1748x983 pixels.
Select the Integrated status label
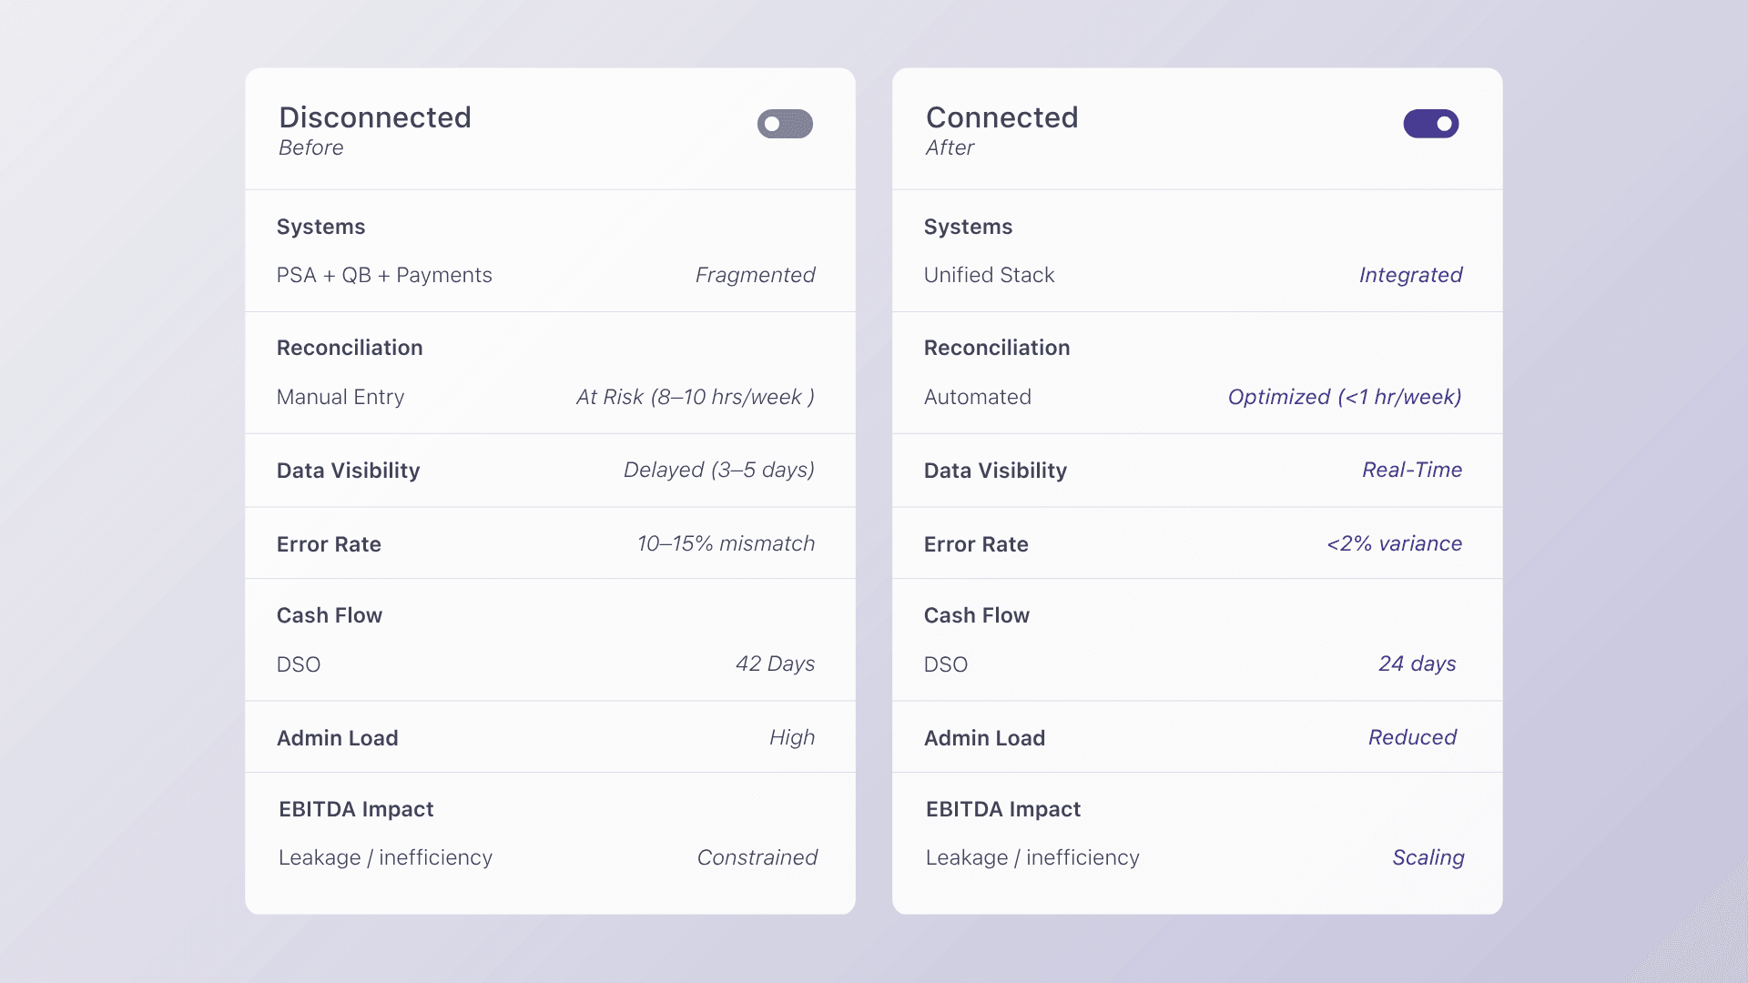tap(1410, 275)
